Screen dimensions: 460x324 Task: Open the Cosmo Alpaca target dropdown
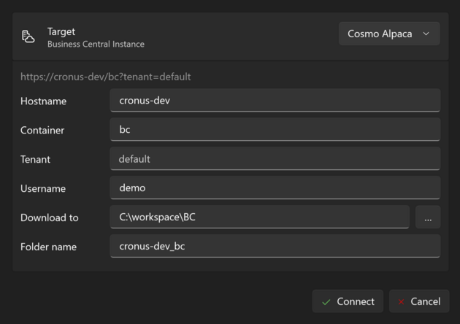tap(389, 34)
